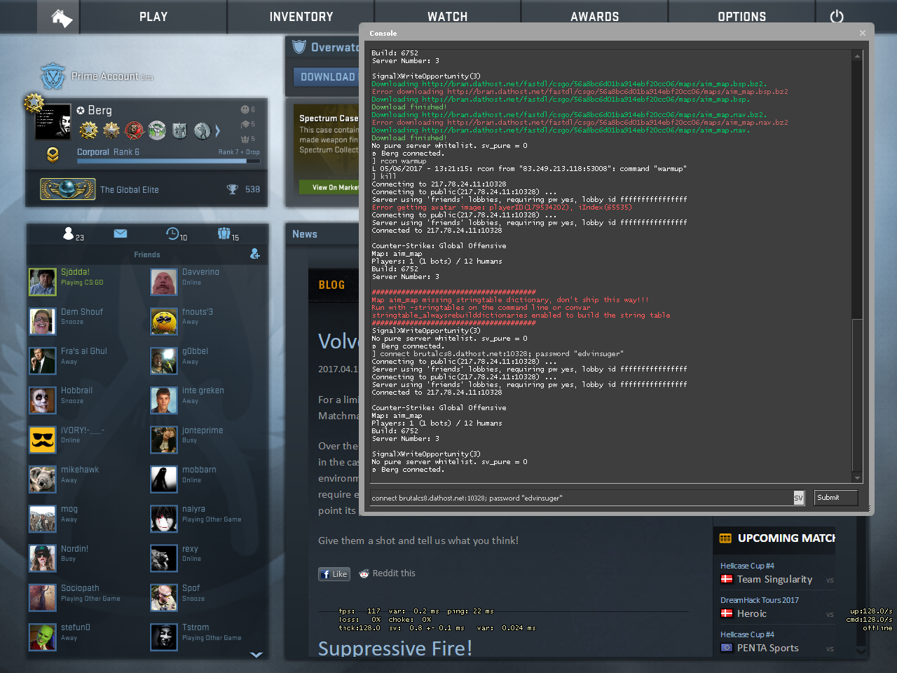Select friend Sjödda! in the list
The height and width of the screenshot is (673, 897).
86,282
